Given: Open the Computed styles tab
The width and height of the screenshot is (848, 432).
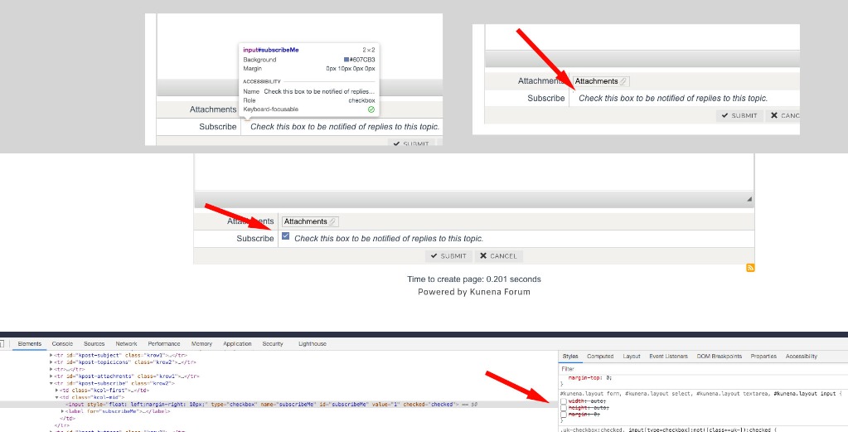Looking at the screenshot, I should pyautogui.click(x=600, y=357).
